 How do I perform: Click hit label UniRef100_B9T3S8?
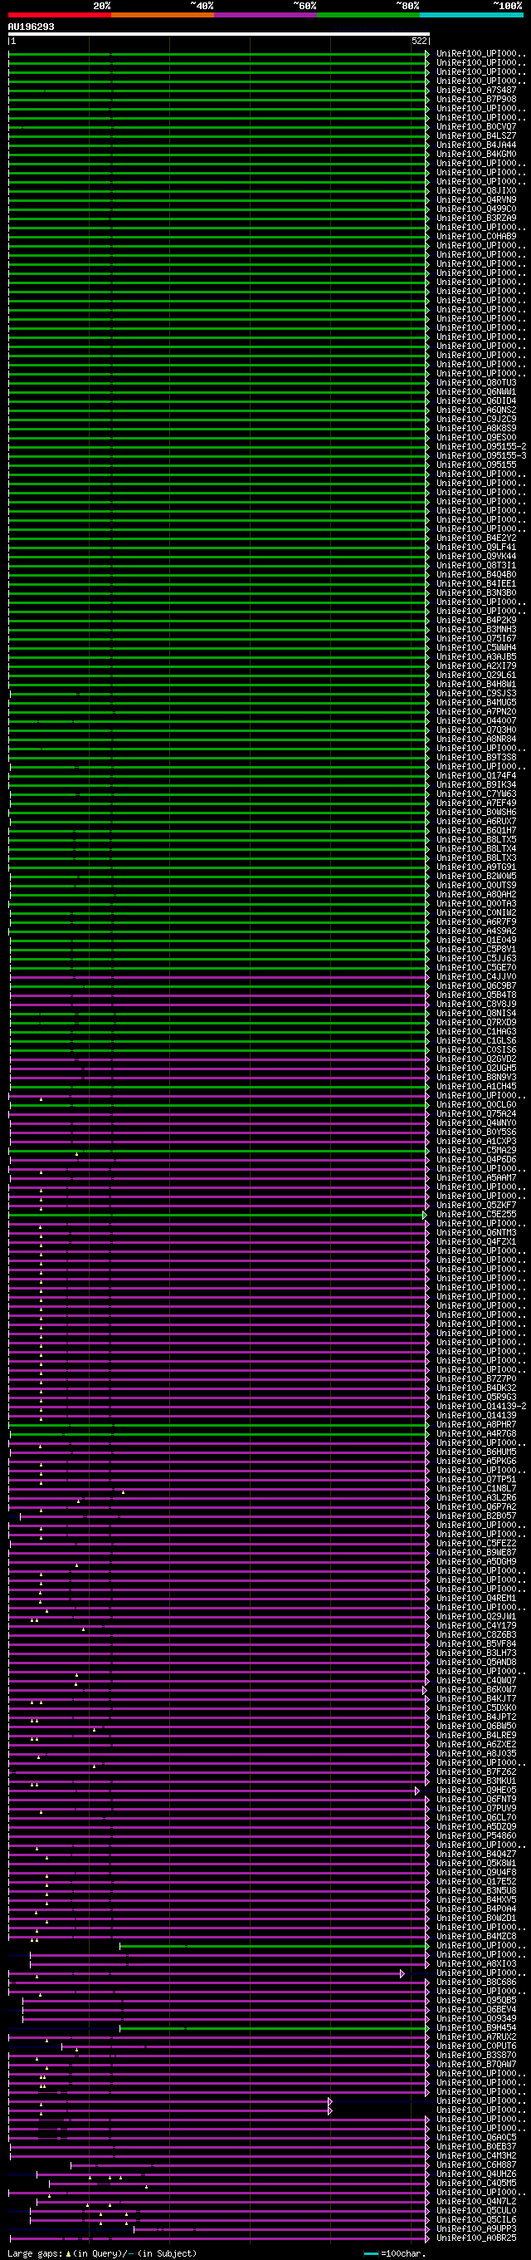pyautogui.click(x=477, y=757)
